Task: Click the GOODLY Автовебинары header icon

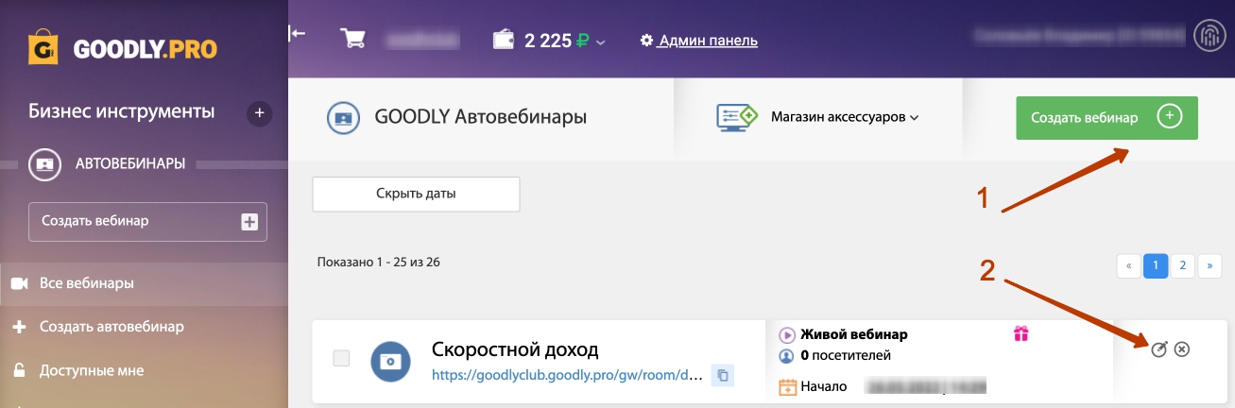Action: [x=342, y=118]
